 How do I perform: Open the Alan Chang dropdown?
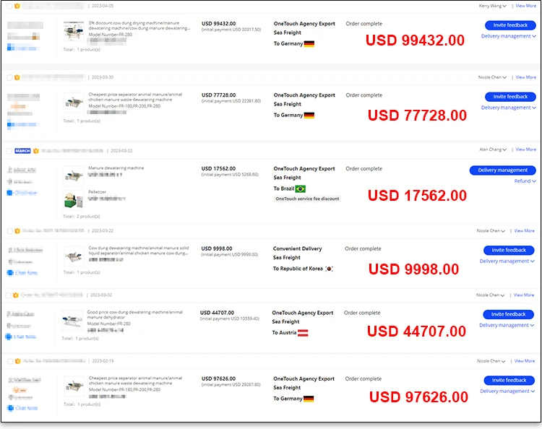pos(494,149)
